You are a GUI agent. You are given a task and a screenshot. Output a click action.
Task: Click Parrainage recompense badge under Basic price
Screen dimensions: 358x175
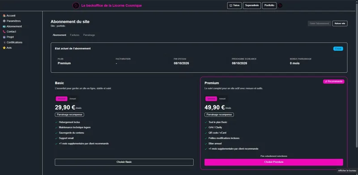(69, 114)
